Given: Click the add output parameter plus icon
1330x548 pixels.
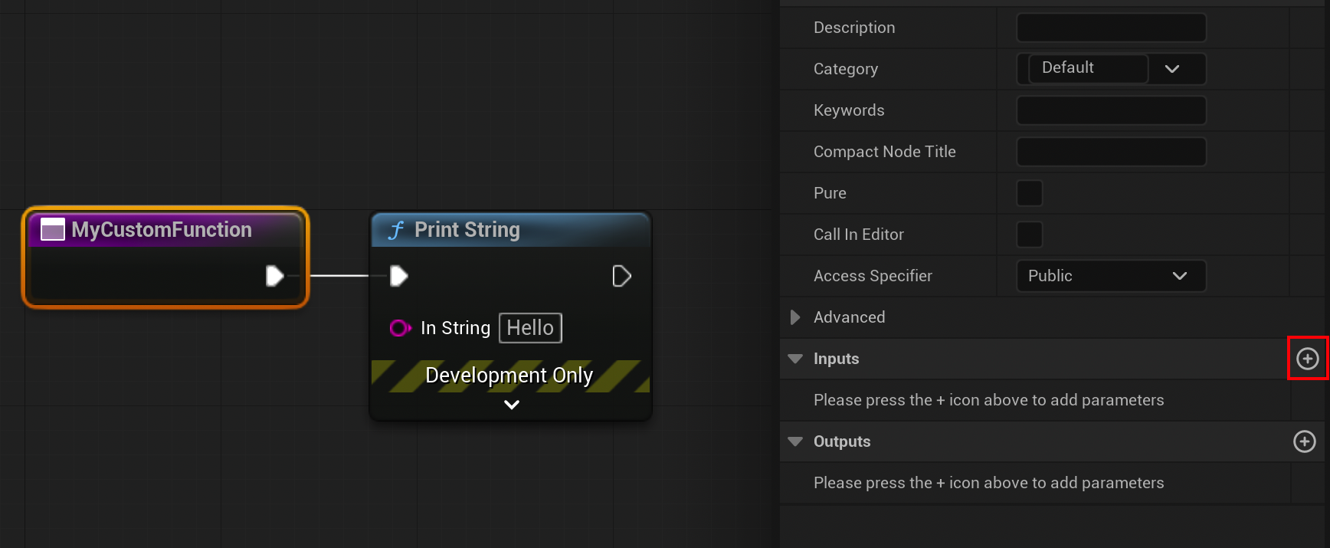Looking at the screenshot, I should [1304, 441].
